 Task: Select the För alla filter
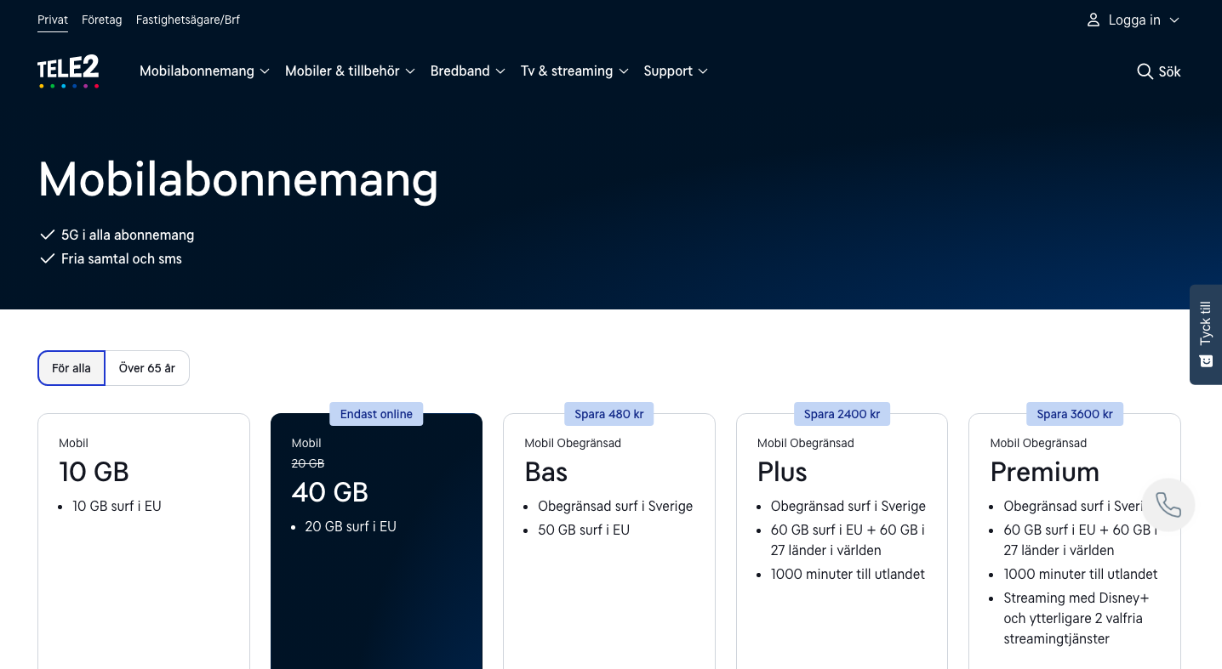pyautogui.click(x=71, y=368)
